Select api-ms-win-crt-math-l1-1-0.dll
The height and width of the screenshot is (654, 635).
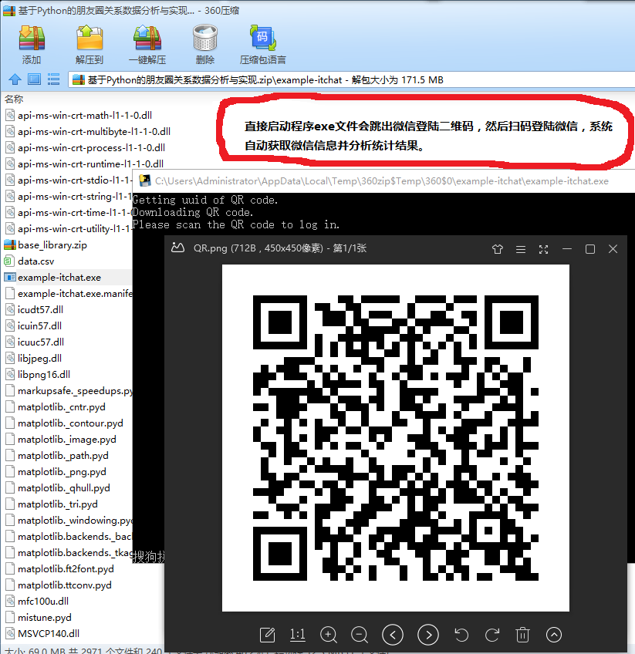point(85,115)
